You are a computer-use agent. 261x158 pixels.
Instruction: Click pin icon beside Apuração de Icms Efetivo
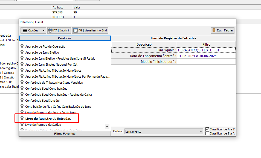coord(22,52)
